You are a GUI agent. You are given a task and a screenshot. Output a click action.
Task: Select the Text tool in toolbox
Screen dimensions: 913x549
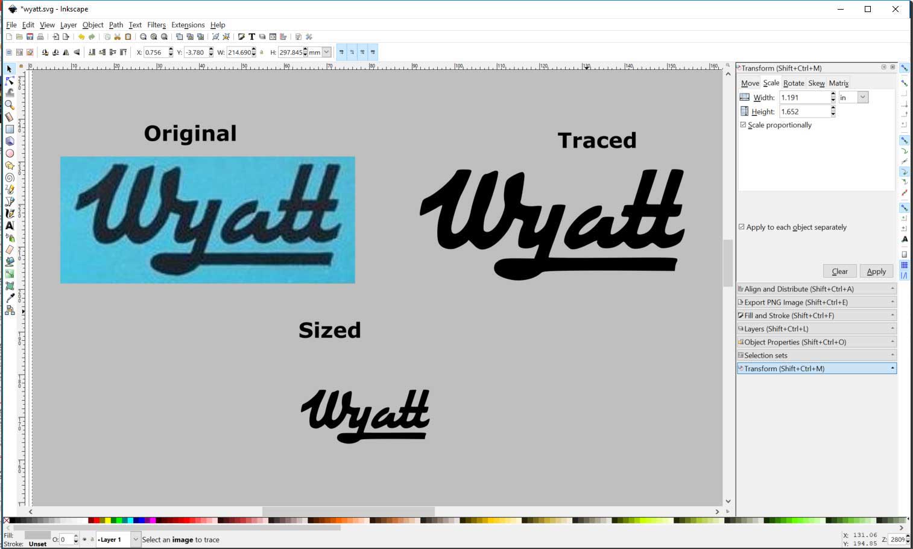[x=9, y=226]
